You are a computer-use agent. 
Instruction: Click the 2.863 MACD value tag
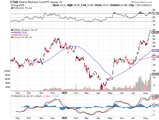point(155,96)
